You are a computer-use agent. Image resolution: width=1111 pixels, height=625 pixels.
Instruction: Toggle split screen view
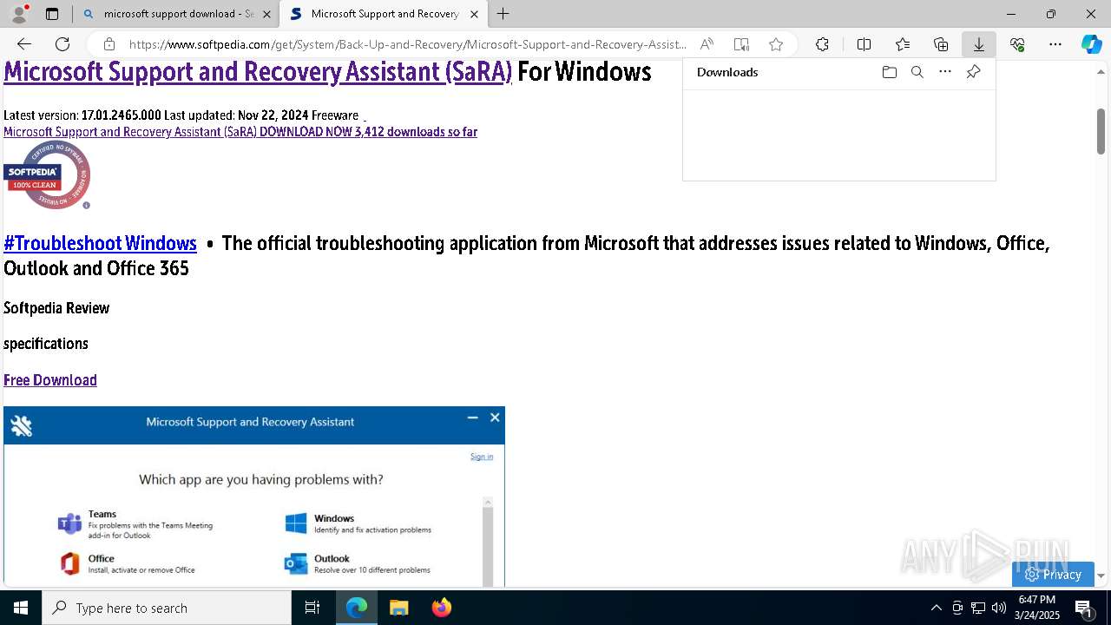tap(864, 44)
